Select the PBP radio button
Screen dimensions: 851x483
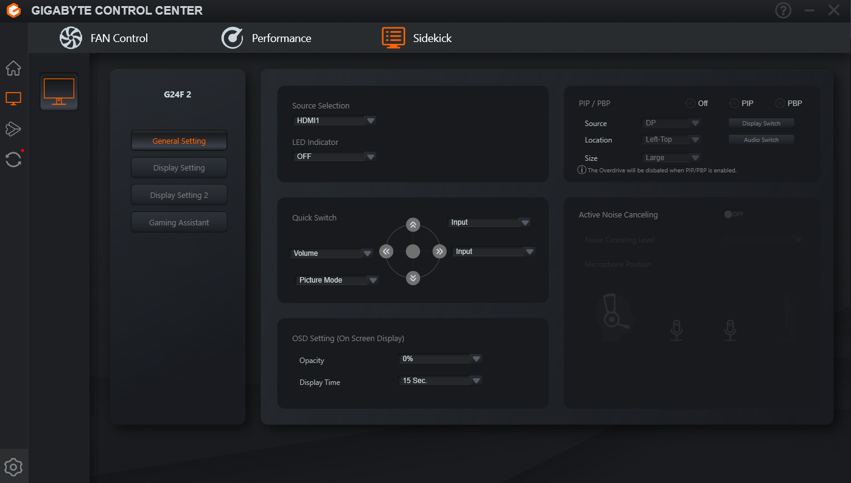[780, 104]
